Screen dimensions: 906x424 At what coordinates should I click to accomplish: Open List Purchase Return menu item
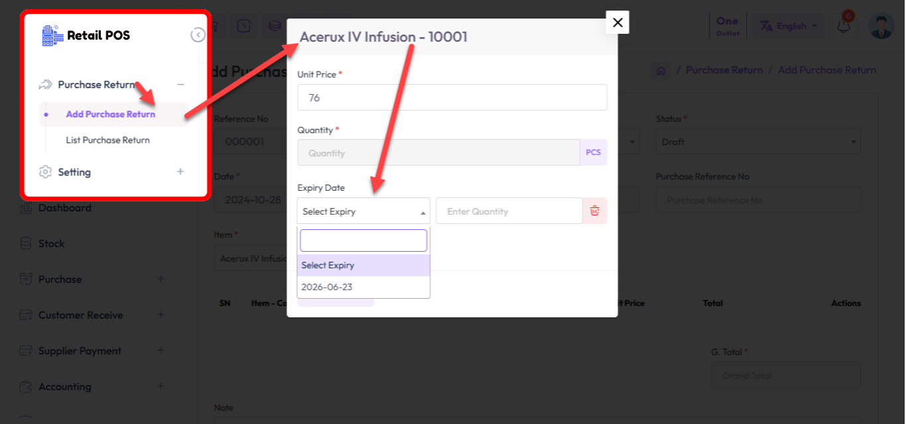[107, 140]
